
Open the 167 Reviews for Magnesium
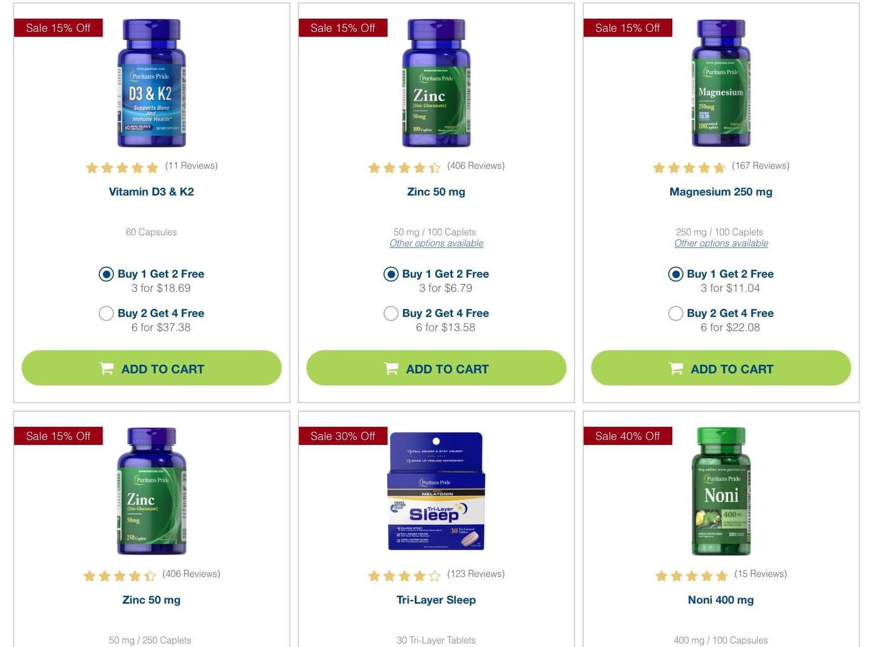click(760, 166)
